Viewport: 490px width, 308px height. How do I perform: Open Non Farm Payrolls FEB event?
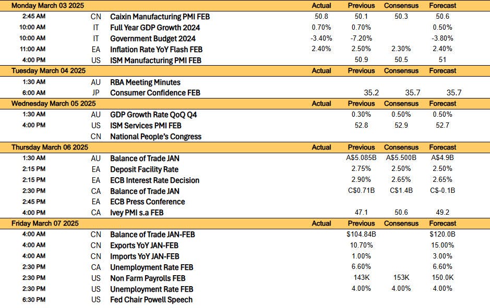(148, 278)
